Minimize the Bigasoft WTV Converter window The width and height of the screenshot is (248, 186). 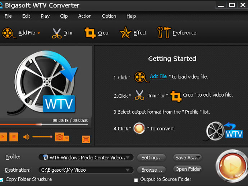[x=221, y=5]
